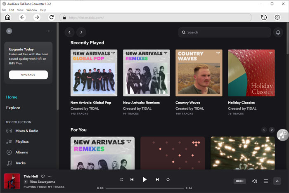The height and width of the screenshot is (193, 289).
Task: Click the Country Waves playlist title
Action: point(188,103)
